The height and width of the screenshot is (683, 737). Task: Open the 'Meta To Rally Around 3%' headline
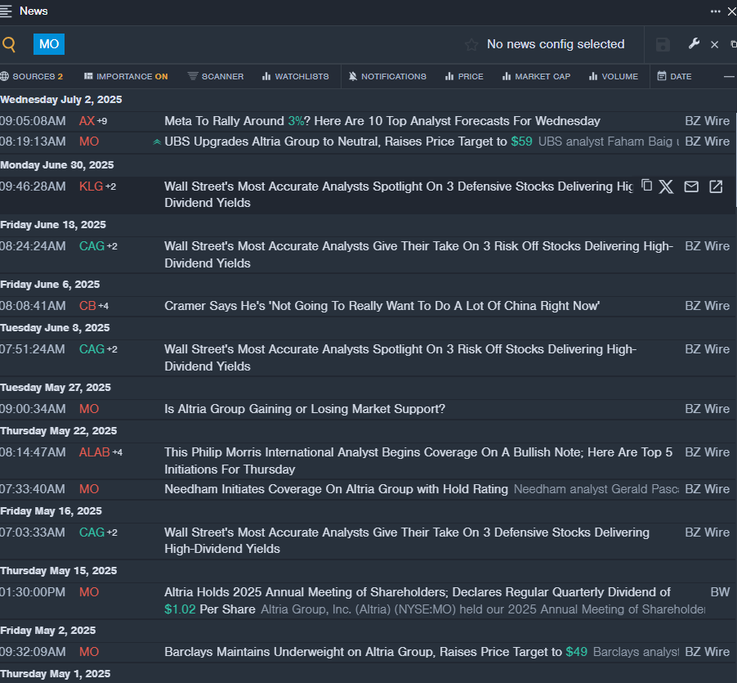point(382,121)
